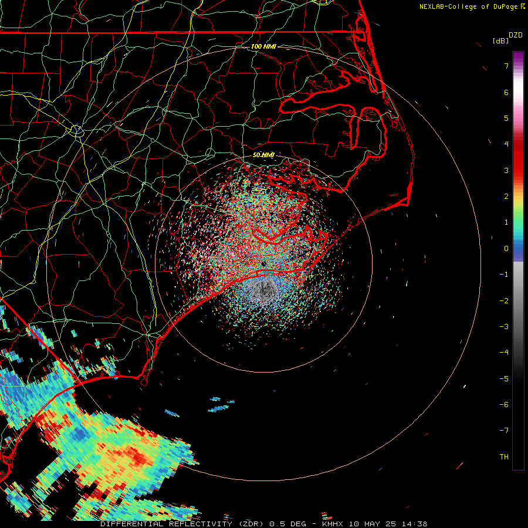Click the Differential Reflectivity caption at bottom
The width and height of the screenshot is (528, 528).
tap(264, 524)
